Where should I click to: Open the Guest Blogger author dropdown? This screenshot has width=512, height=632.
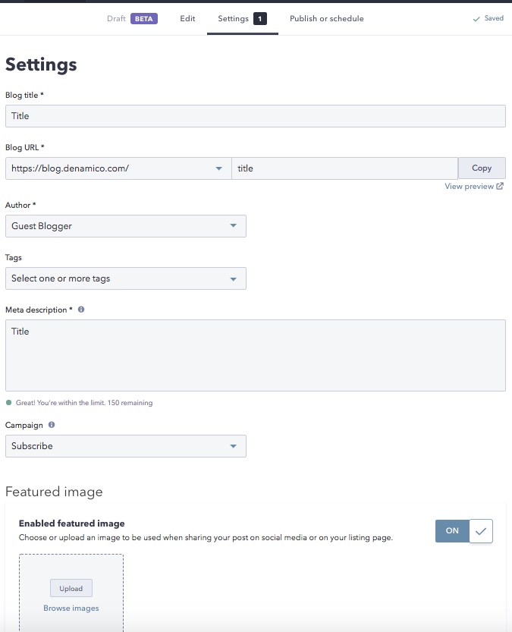pos(126,226)
